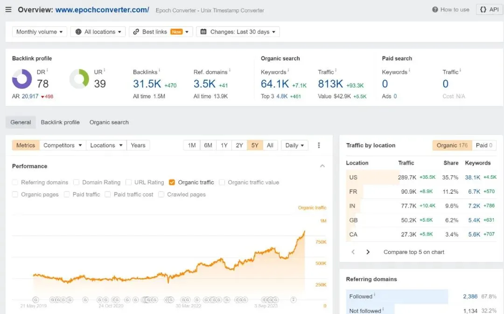Switch to the Backlink profile tab
This screenshot has height=314, width=504.
click(x=60, y=122)
